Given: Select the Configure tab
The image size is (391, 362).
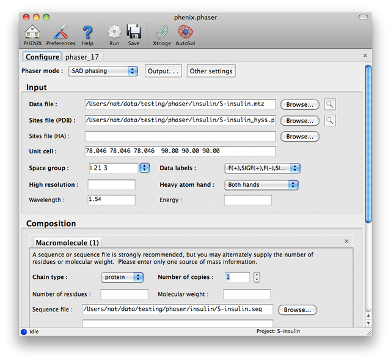Looking at the screenshot, I should pyautogui.click(x=42, y=57).
